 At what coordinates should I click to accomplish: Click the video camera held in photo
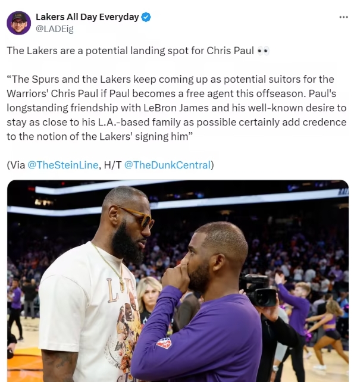[x=259, y=290]
